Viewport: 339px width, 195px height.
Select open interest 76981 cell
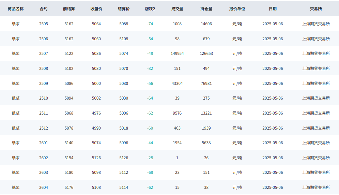[x=206, y=84]
